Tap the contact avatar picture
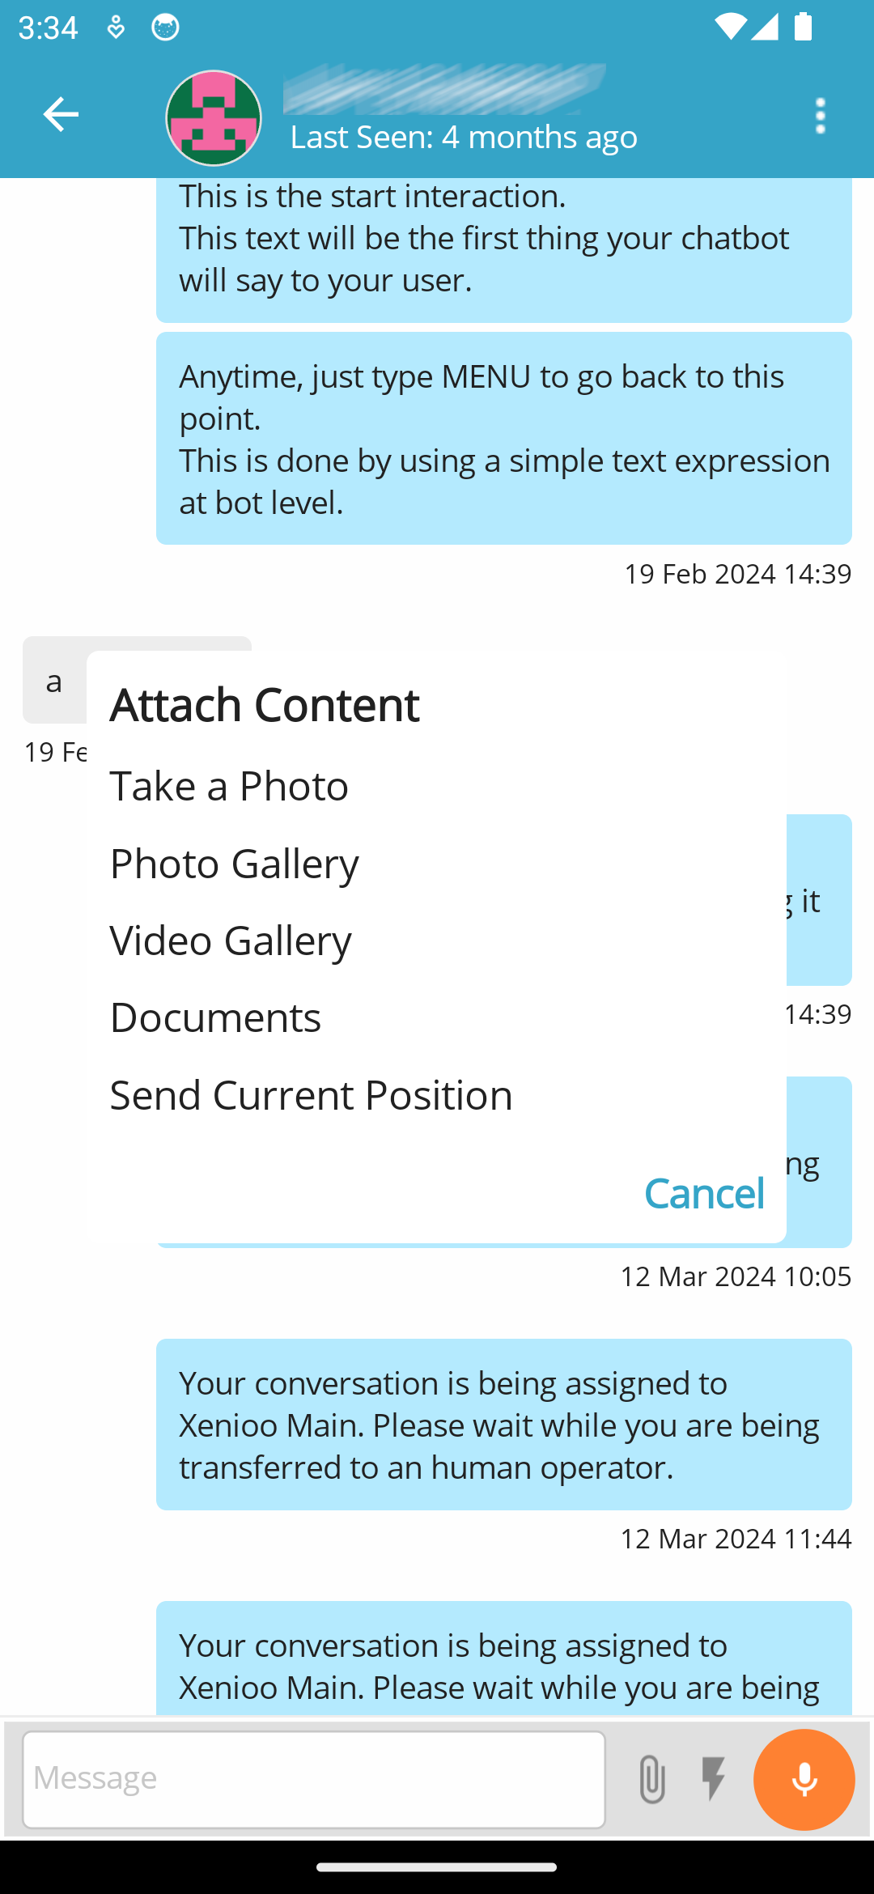 214,118
